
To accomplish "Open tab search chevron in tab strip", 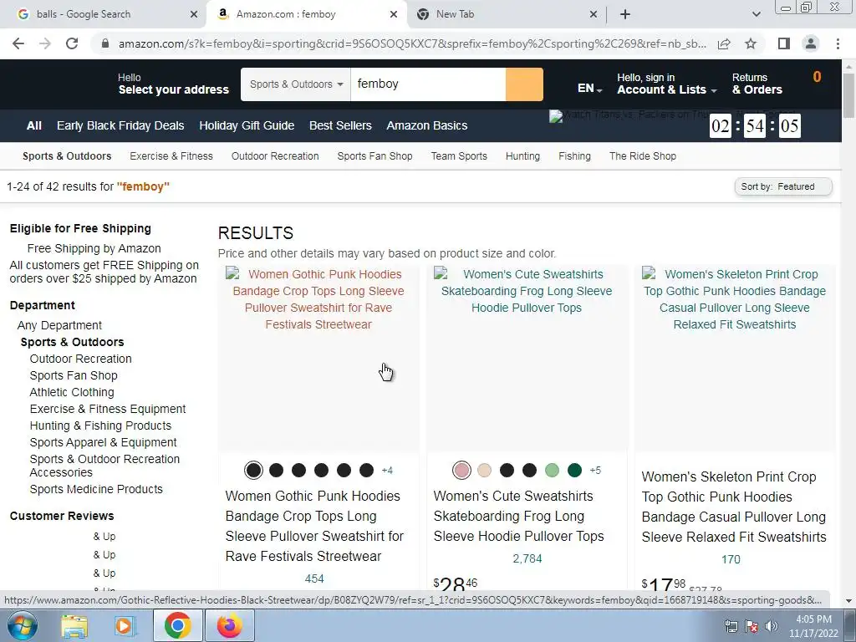I will [x=756, y=14].
